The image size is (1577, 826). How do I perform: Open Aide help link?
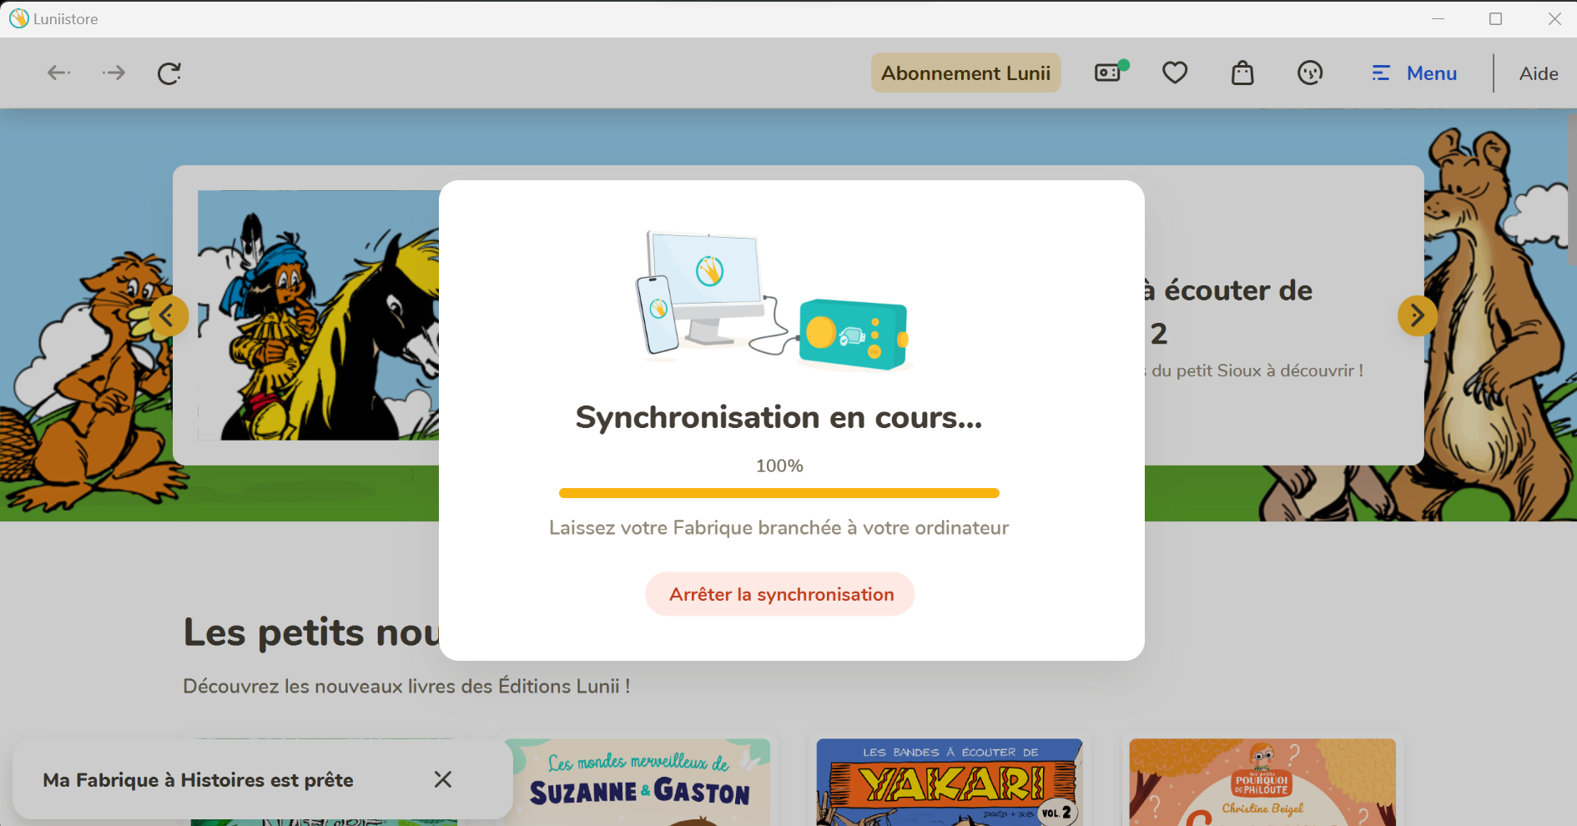1539,73
